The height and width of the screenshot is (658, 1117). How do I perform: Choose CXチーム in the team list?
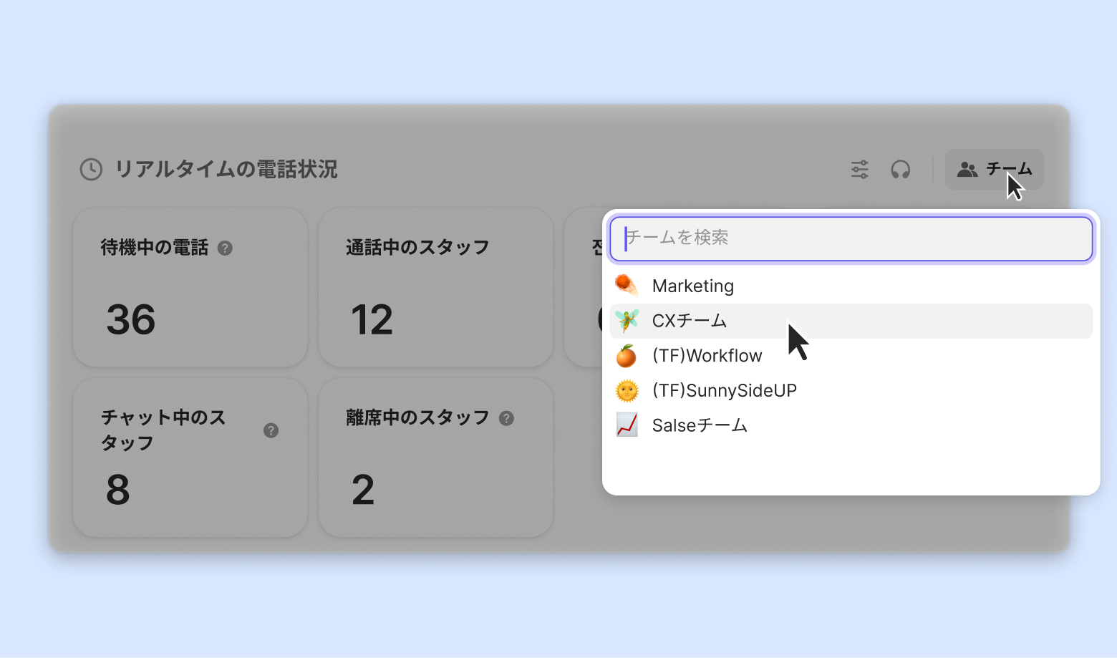[690, 321]
